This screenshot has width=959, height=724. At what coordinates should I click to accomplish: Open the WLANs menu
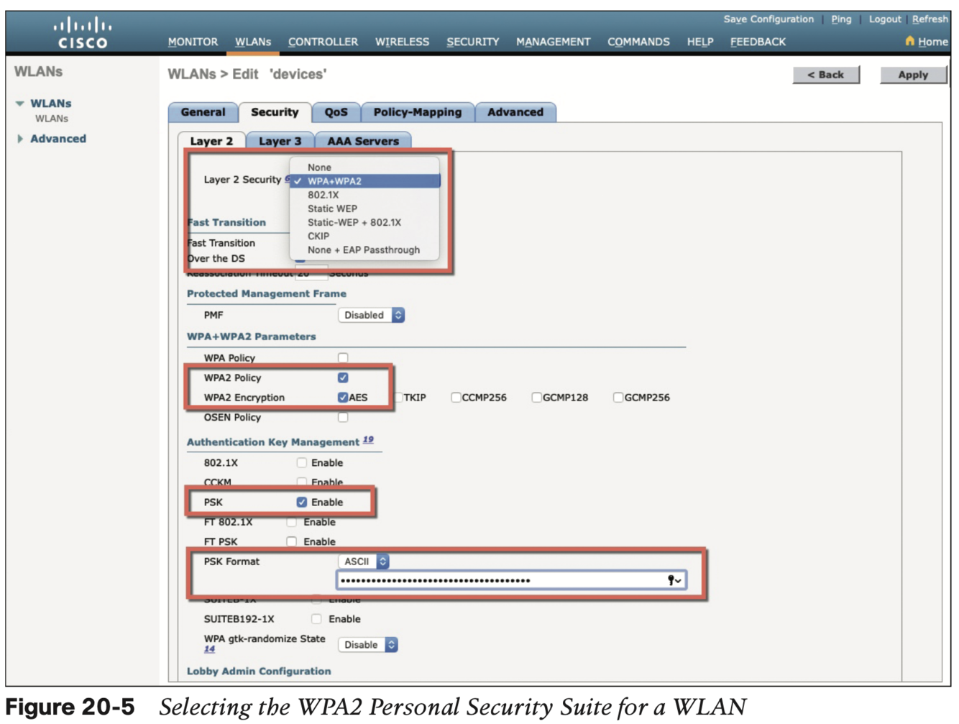(x=253, y=42)
